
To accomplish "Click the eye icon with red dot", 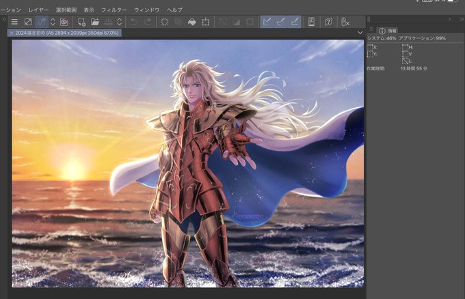I will pyautogui.click(x=64, y=22).
